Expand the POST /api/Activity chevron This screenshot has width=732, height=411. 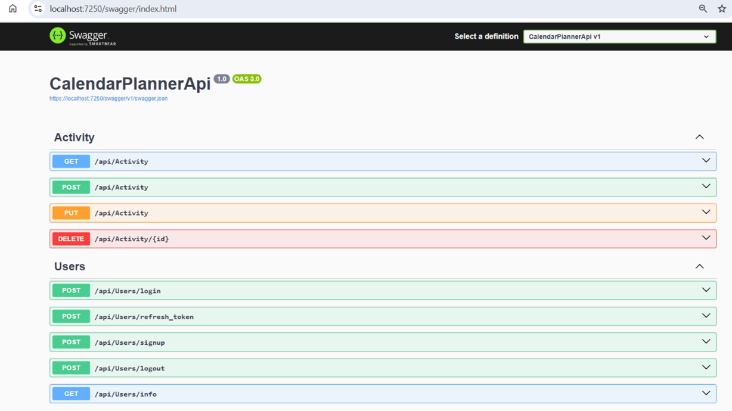click(706, 186)
